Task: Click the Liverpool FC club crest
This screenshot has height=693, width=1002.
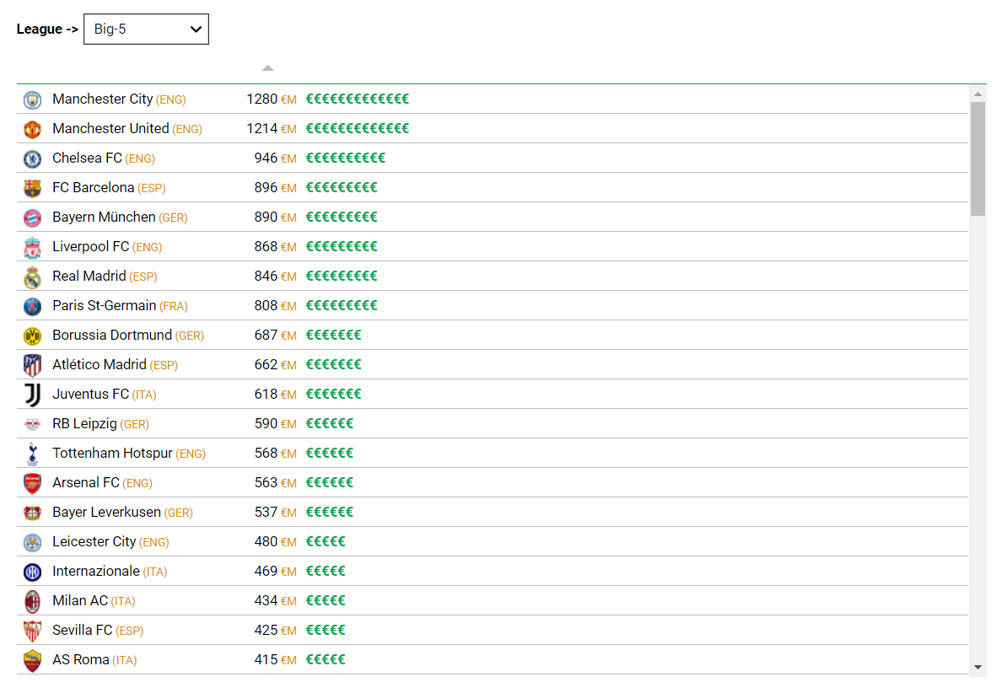Action: [x=33, y=247]
